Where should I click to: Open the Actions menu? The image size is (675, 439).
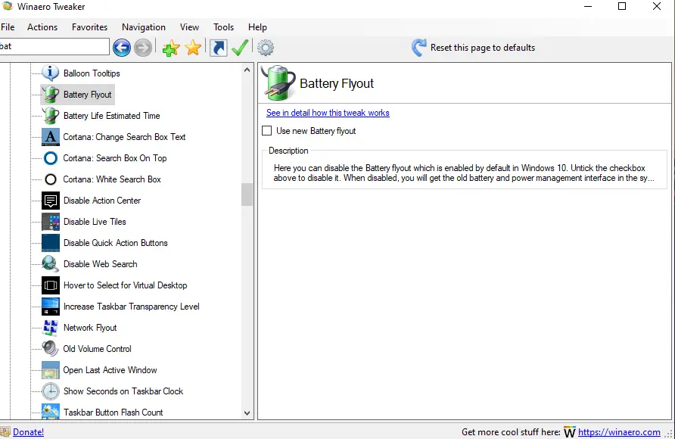tap(42, 26)
